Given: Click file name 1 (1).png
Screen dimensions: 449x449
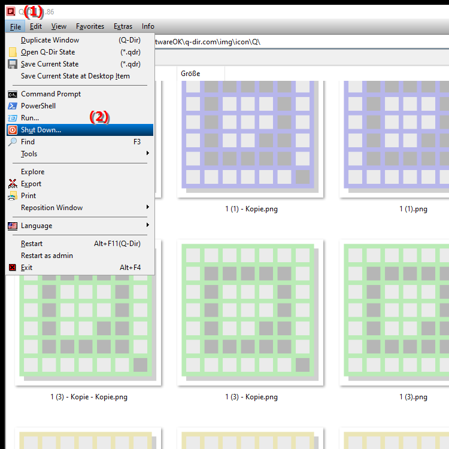Looking at the screenshot, I should (413, 209).
